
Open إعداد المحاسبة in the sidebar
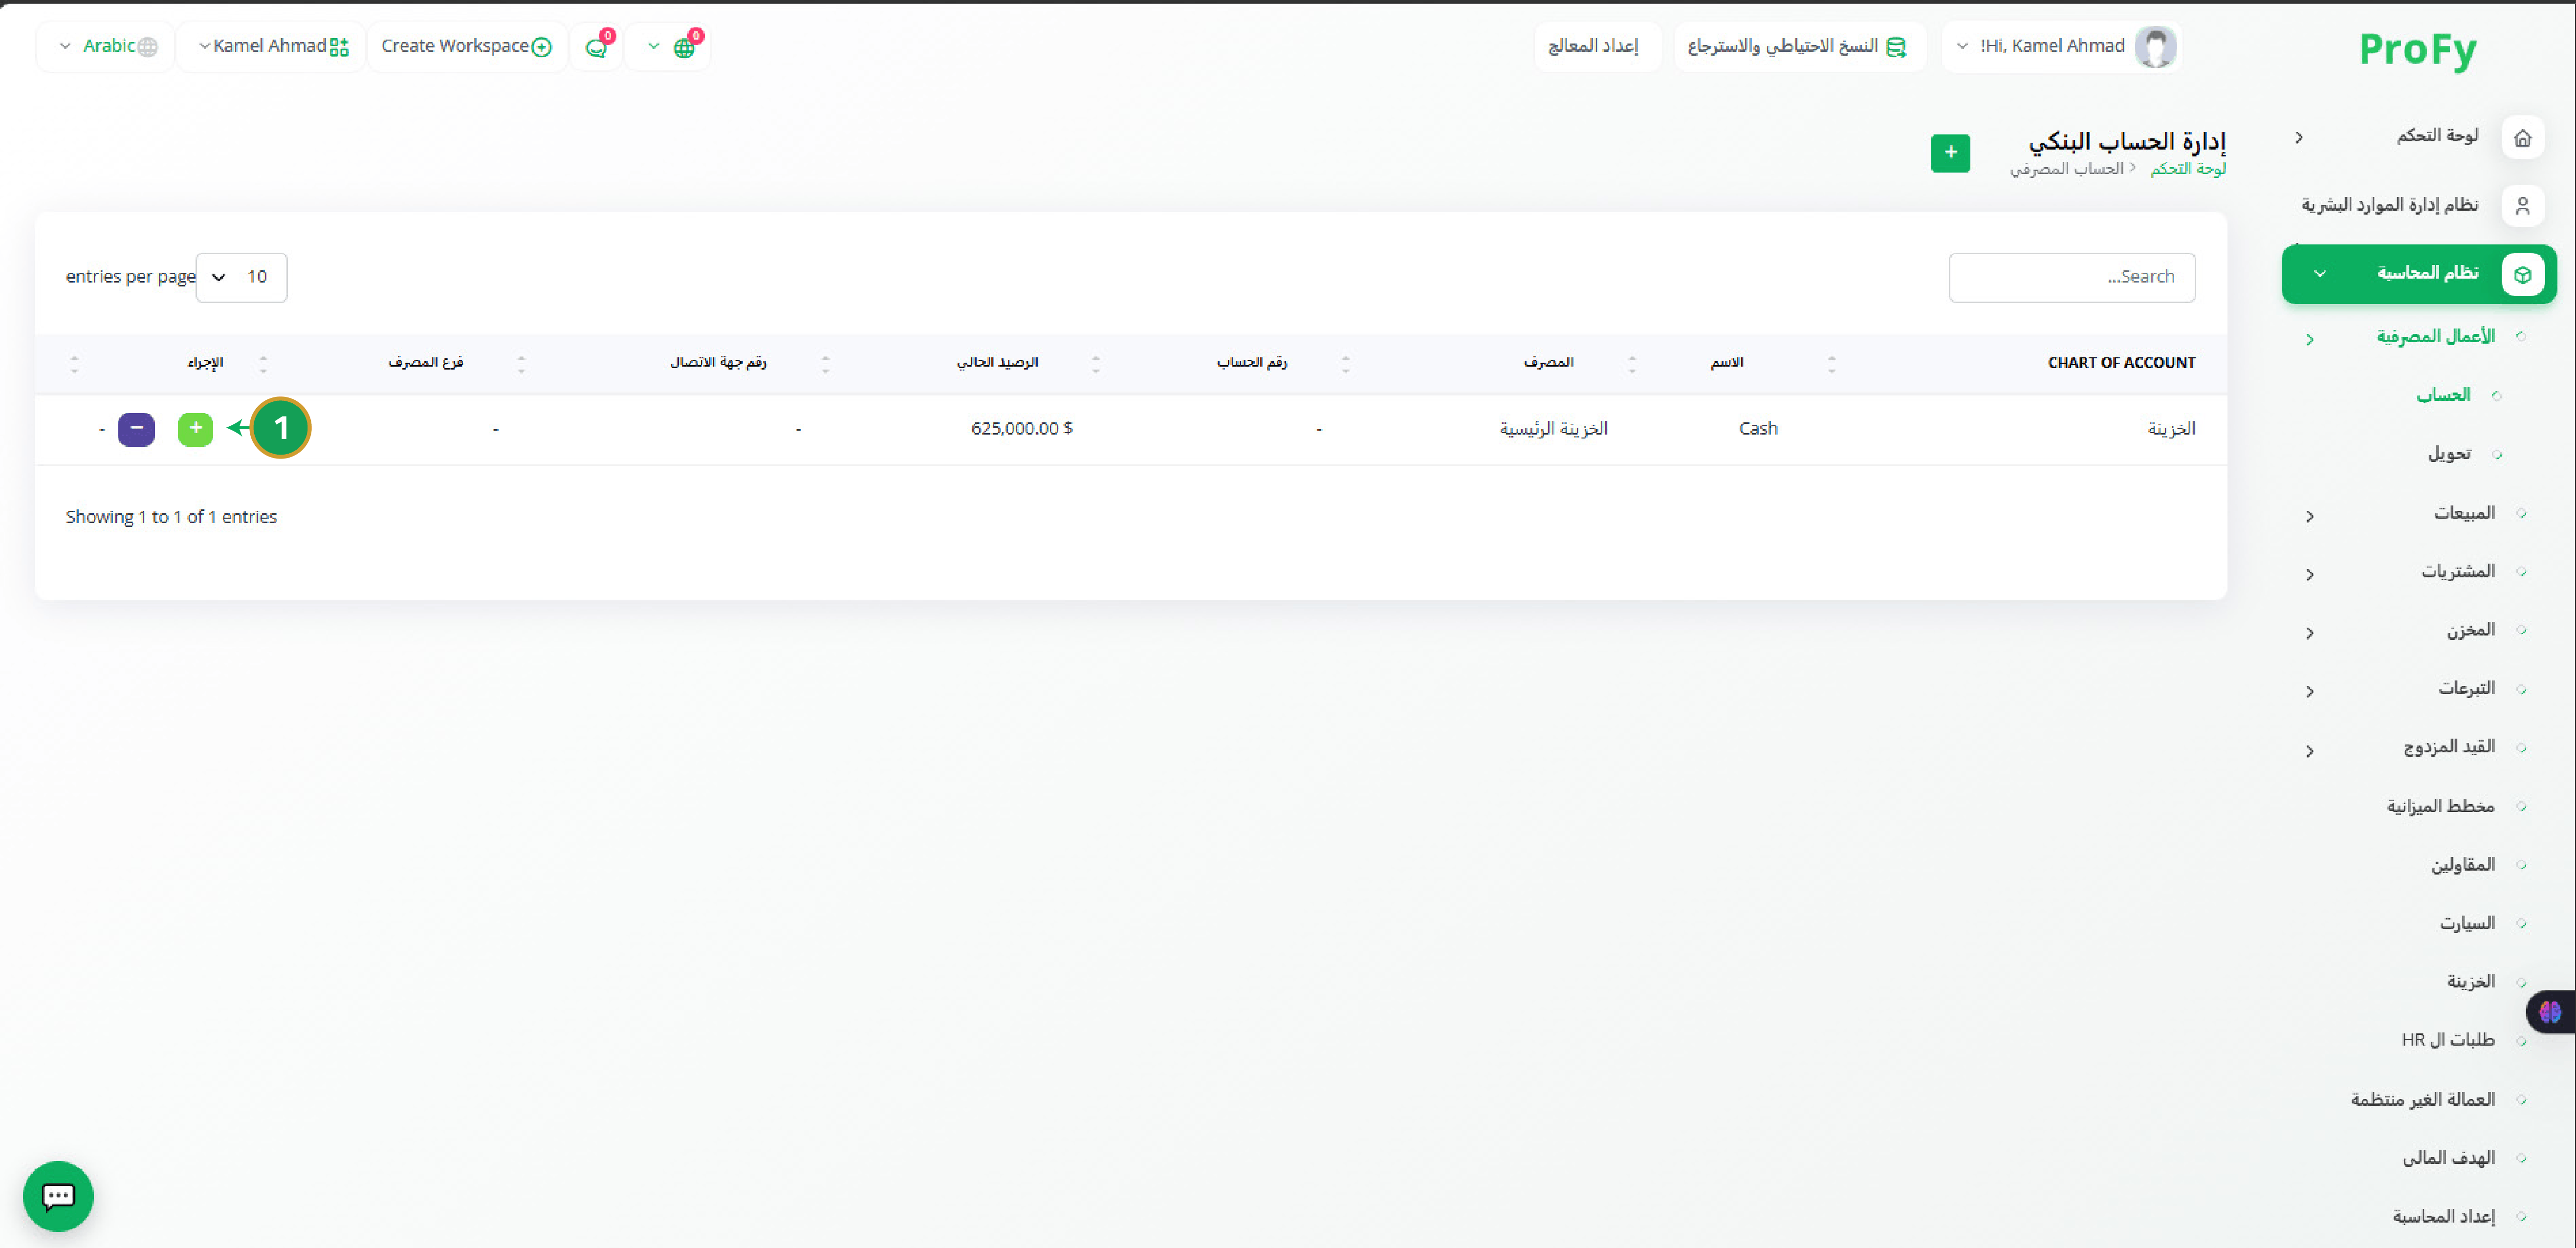pyautogui.click(x=2444, y=1216)
